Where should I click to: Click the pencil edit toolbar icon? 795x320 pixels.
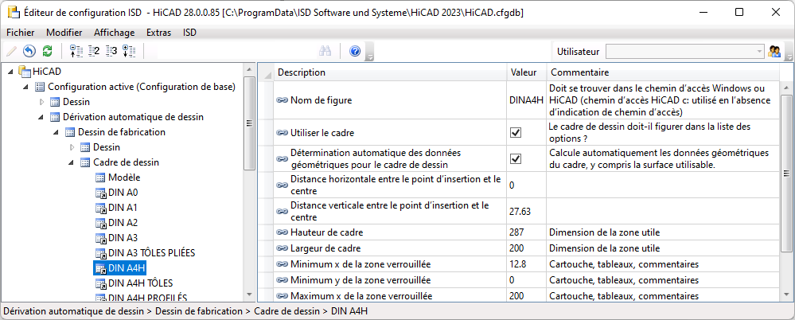coord(11,51)
